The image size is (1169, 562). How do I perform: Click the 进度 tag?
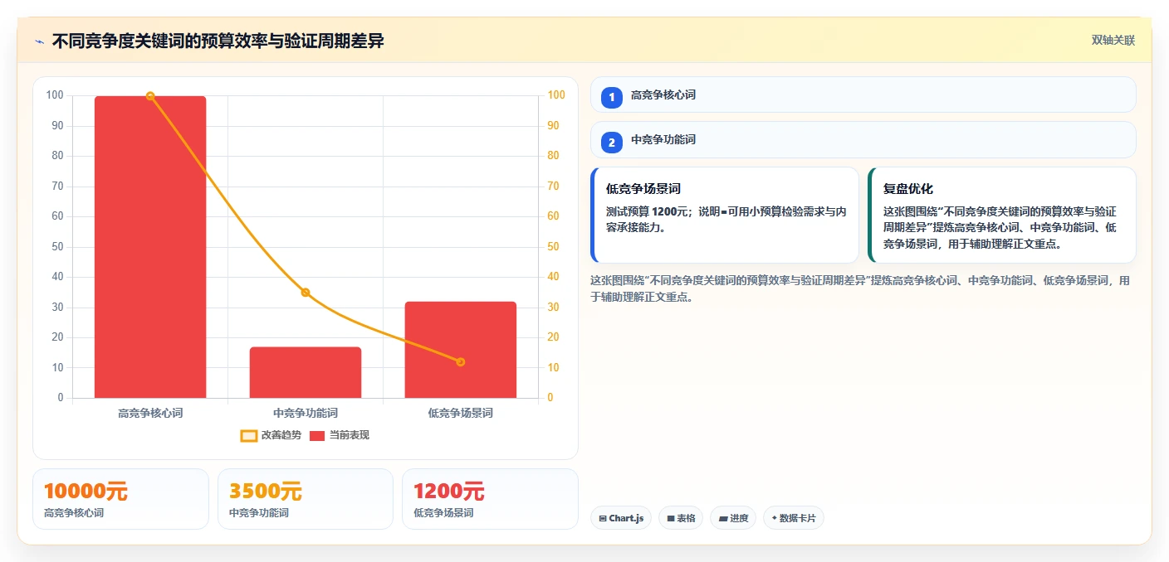(x=733, y=518)
